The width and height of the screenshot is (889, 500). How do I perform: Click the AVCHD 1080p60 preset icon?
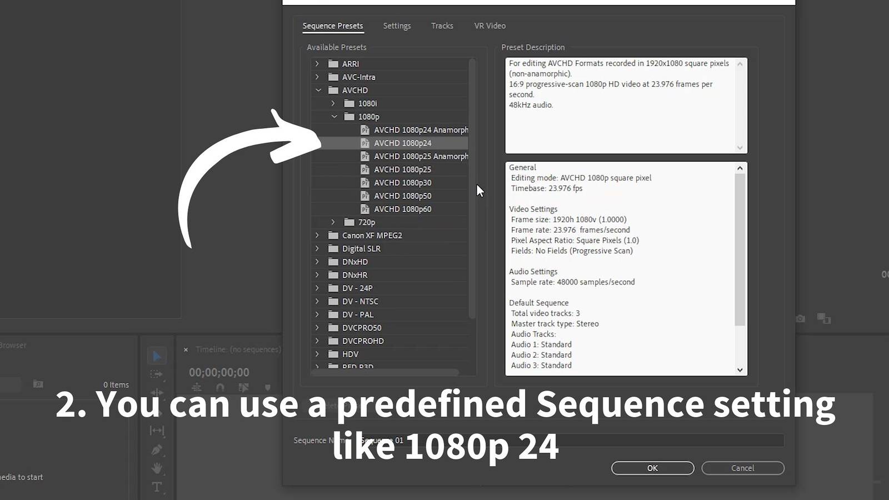click(365, 209)
